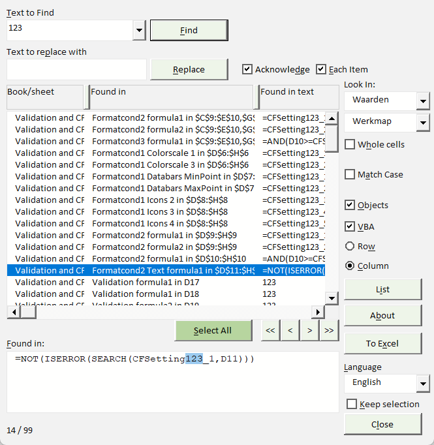This screenshot has height=445, width=434.
Task: Click the Find button
Action: coord(189,31)
